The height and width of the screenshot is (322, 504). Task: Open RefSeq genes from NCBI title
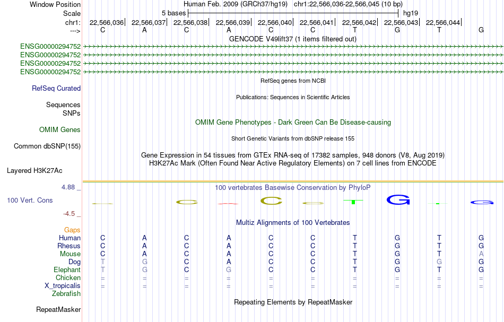(293, 81)
